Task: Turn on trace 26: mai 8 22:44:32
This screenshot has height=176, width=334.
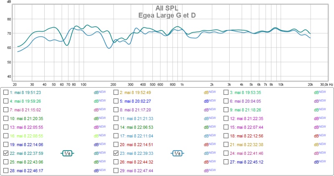Action: [116, 162]
